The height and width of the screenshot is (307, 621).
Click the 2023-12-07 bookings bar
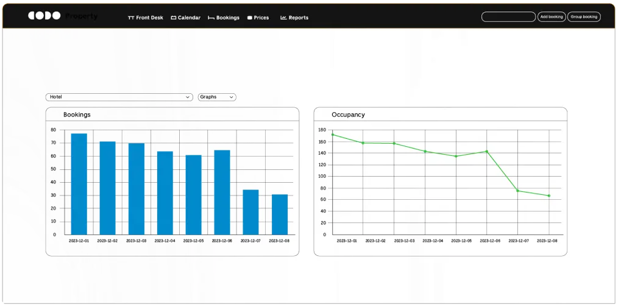tap(250, 212)
